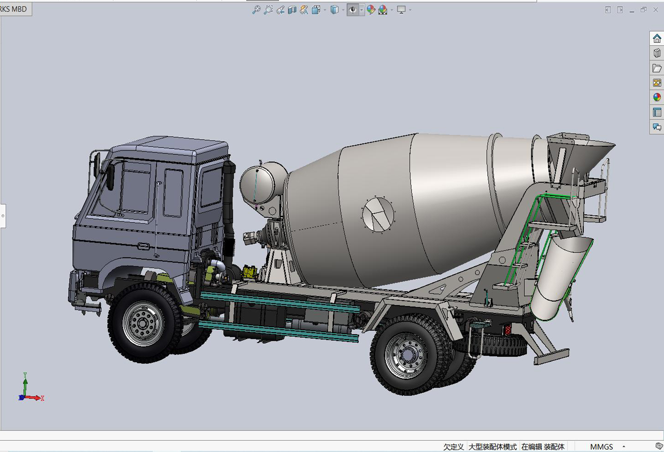Click the Zoom to Fit tool
The width and height of the screenshot is (664, 452).
[x=256, y=10]
